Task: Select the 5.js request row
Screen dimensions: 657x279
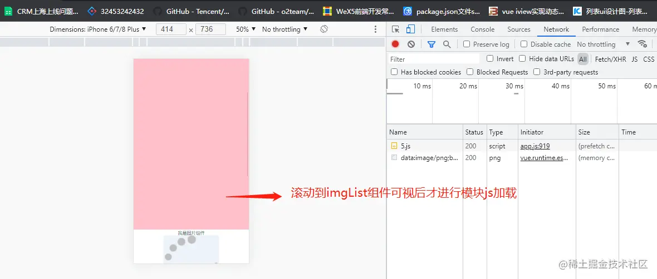Action: coord(522,146)
